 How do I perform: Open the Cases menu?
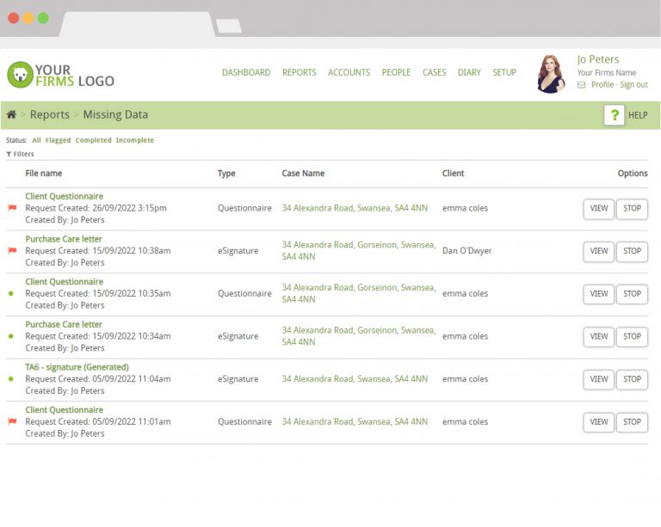434,73
